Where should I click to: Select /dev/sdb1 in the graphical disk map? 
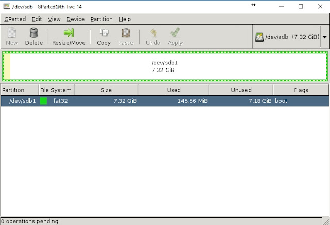point(165,66)
